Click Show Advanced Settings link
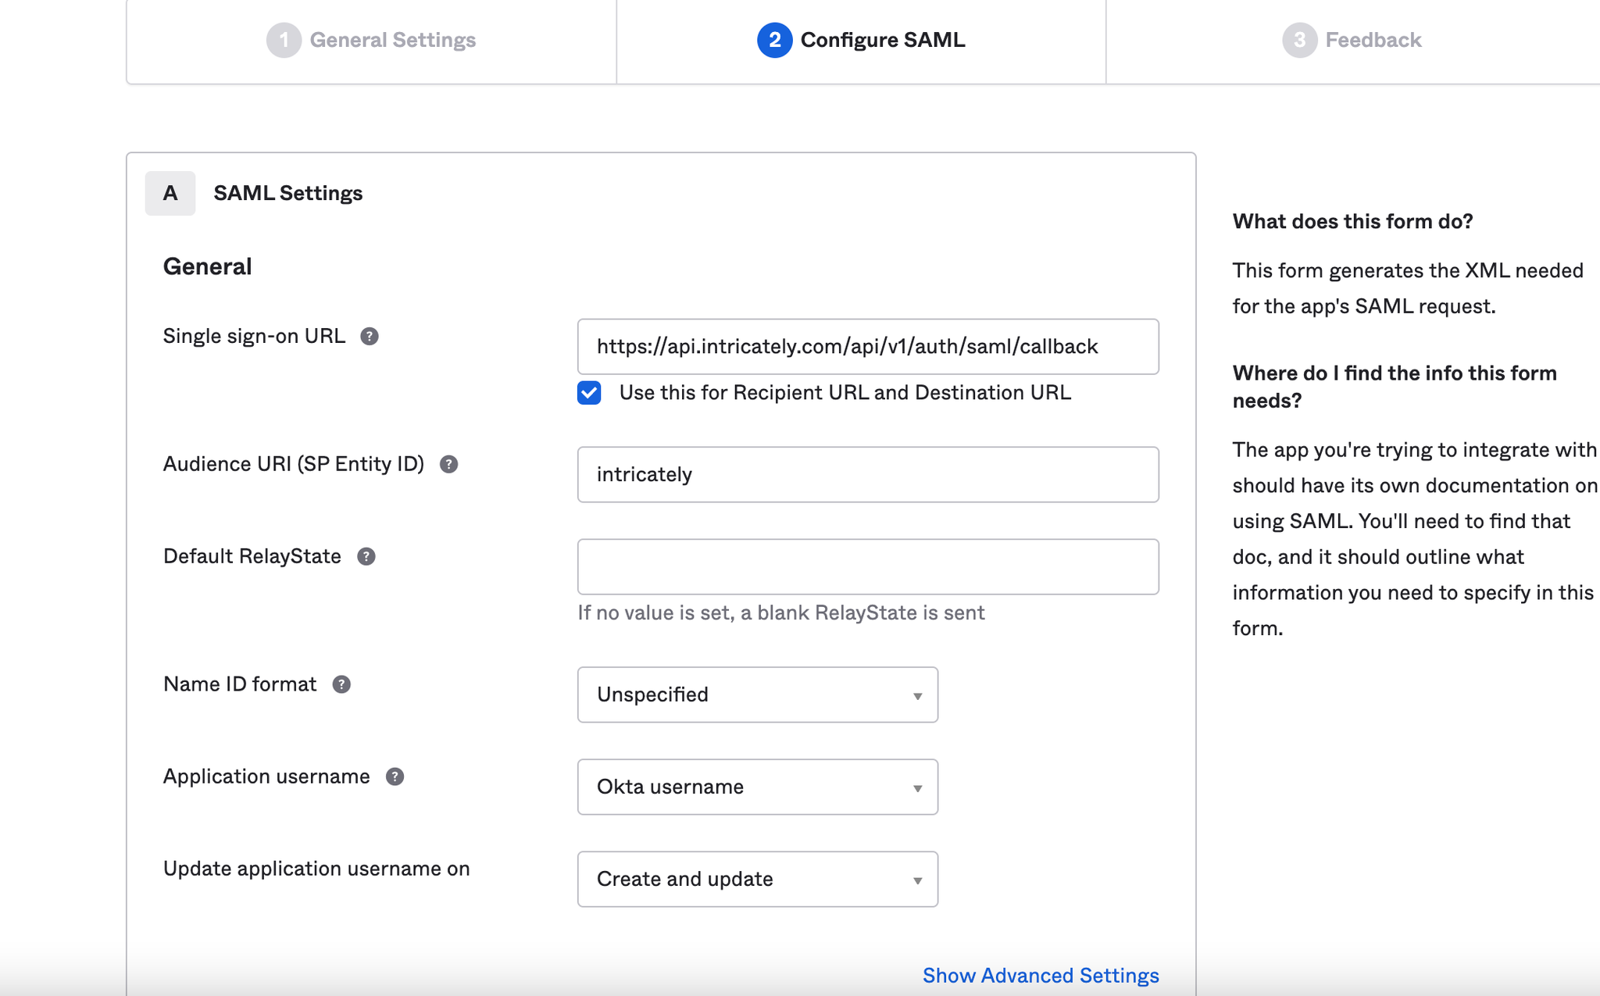The width and height of the screenshot is (1600, 996). (x=1040, y=975)
